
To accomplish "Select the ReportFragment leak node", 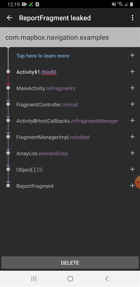I will tap(35, 186).
